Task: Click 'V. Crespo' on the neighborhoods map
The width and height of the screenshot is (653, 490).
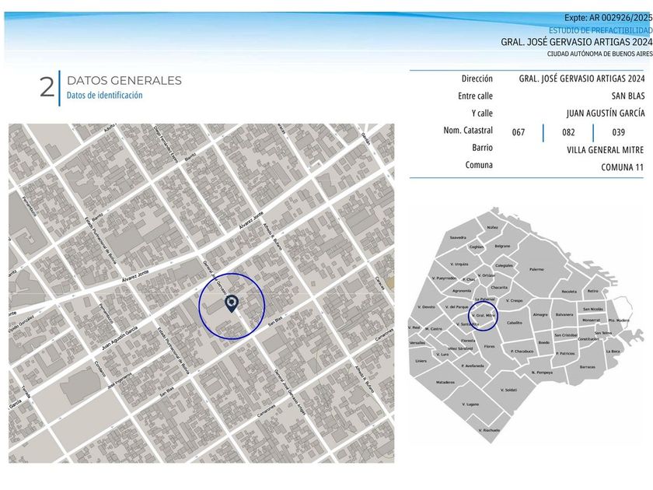Action: point(514,300)
